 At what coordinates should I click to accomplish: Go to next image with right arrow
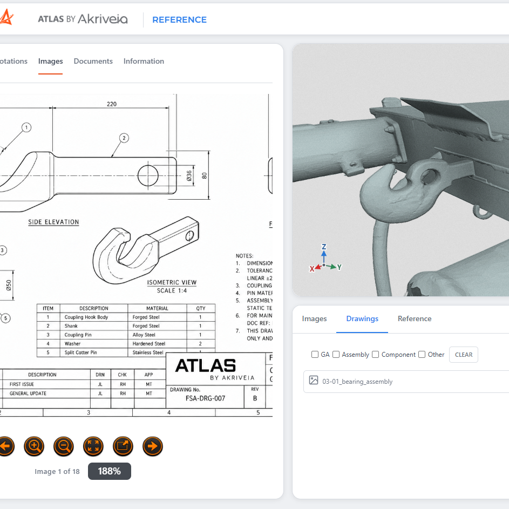(153, 446)
